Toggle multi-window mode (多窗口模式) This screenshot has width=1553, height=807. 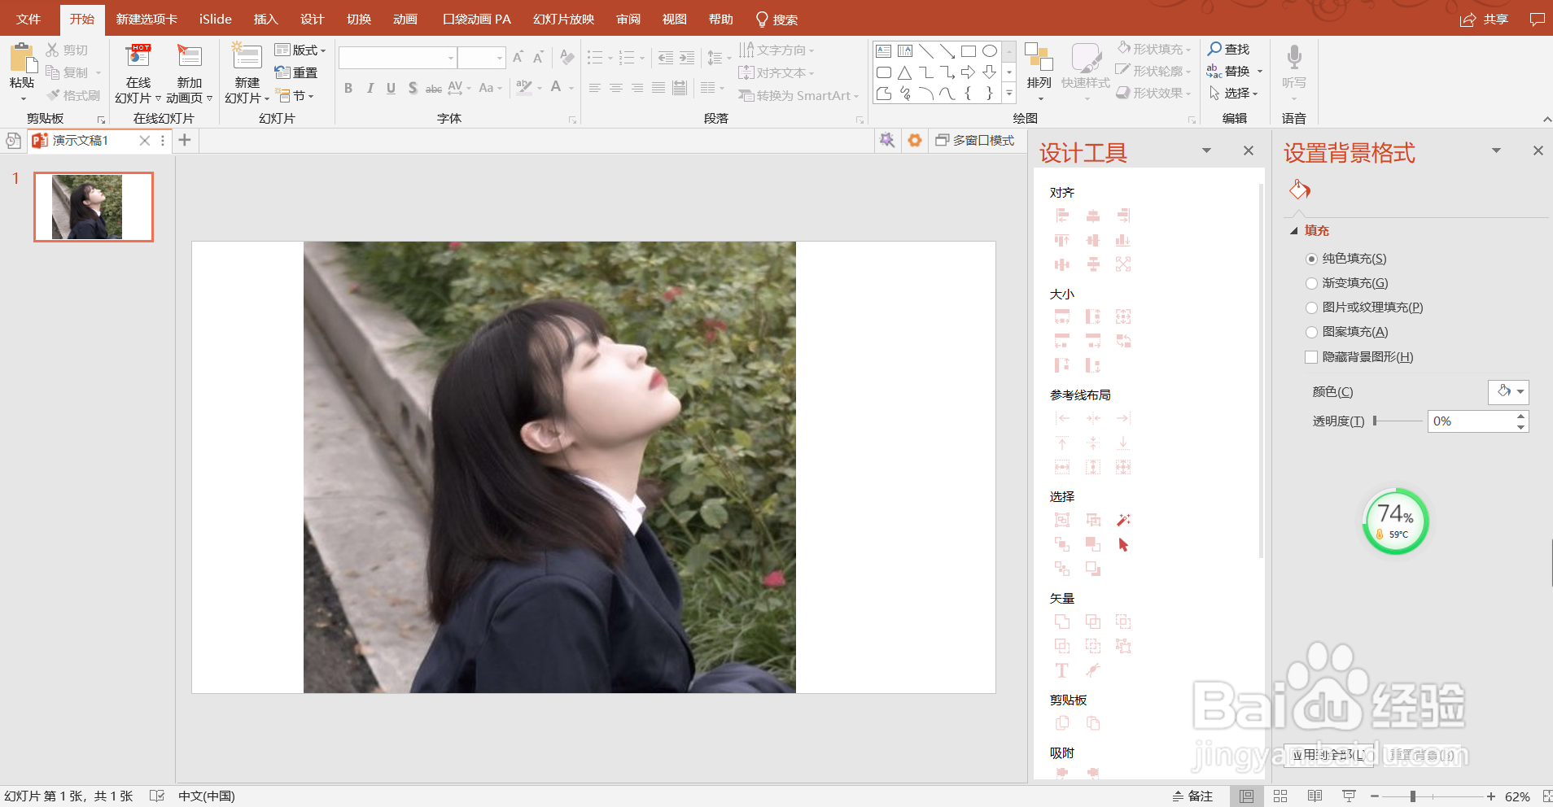coord(974,141)
